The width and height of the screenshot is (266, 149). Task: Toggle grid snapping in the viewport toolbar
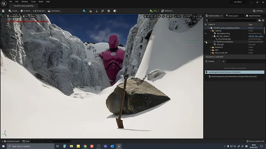tap(168, 16)
